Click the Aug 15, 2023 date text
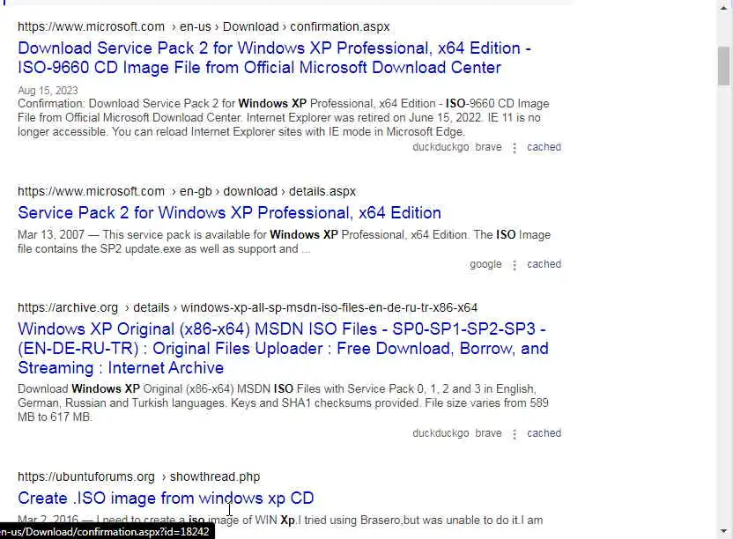733x539 pixels. 48,90
